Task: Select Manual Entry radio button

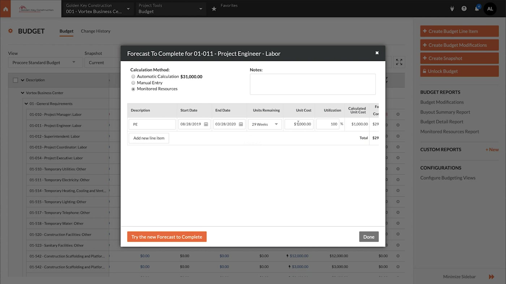Action: [133, 83]
